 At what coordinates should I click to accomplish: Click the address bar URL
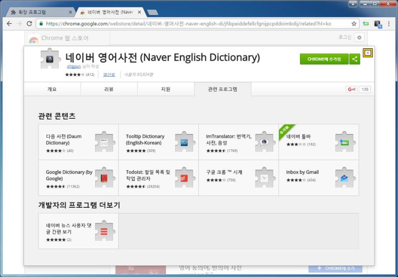[189, 23]
